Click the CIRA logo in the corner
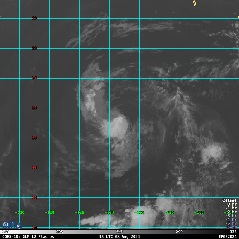239x239 pixels. 11,225
